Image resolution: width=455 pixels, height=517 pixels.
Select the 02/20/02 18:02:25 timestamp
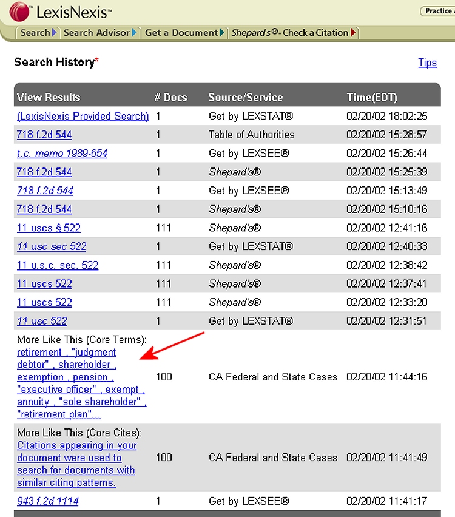pyautogui.click(x=387, y=116)
